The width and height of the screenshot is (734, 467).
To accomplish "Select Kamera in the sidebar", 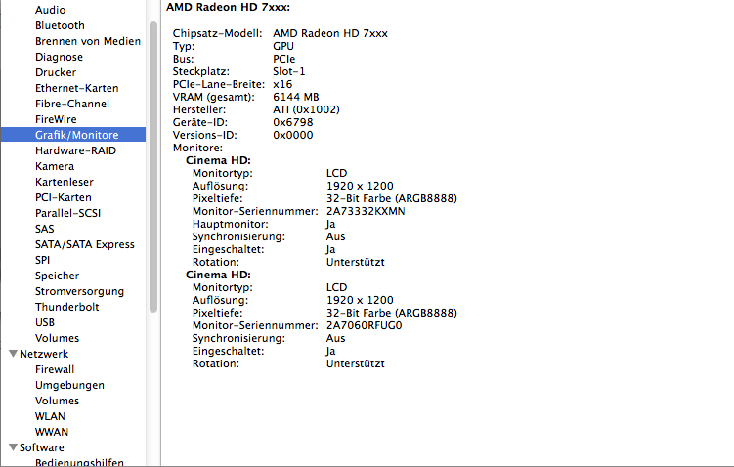I will [x=55, y=166].
